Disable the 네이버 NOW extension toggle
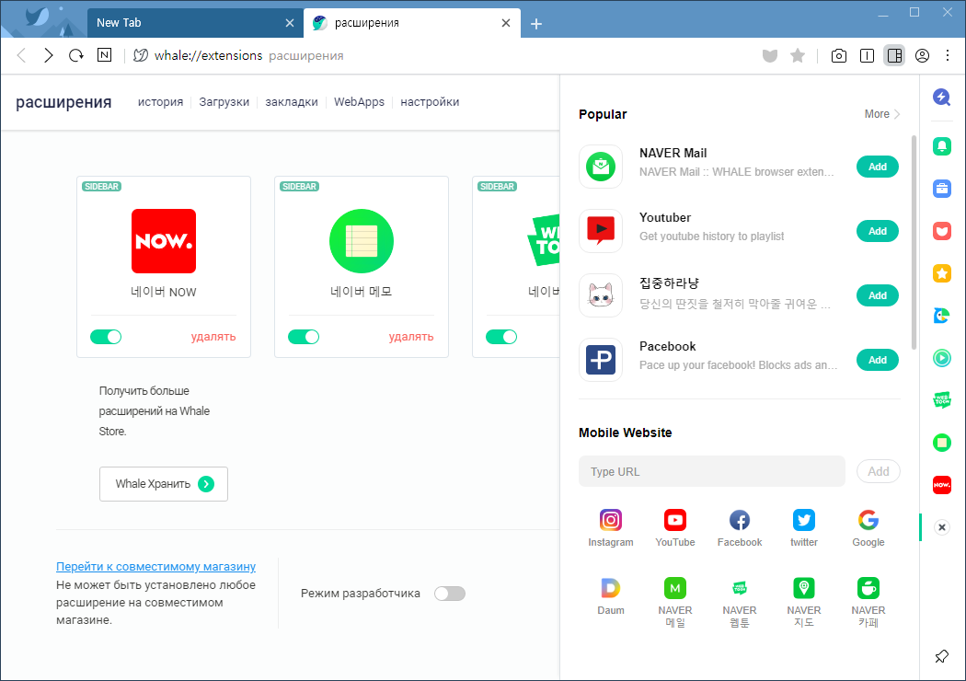The image size is (966, 681). click(106, 337)
